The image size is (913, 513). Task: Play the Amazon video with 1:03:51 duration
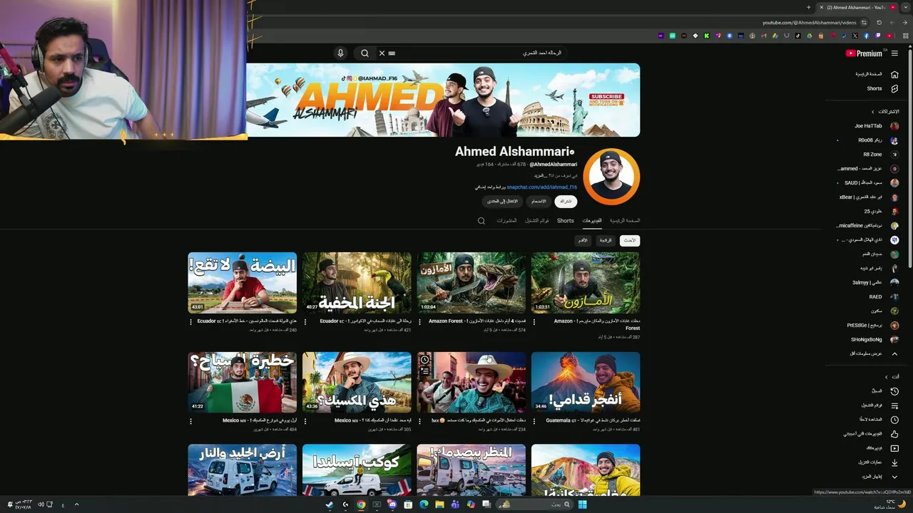[x=586, y=283]
